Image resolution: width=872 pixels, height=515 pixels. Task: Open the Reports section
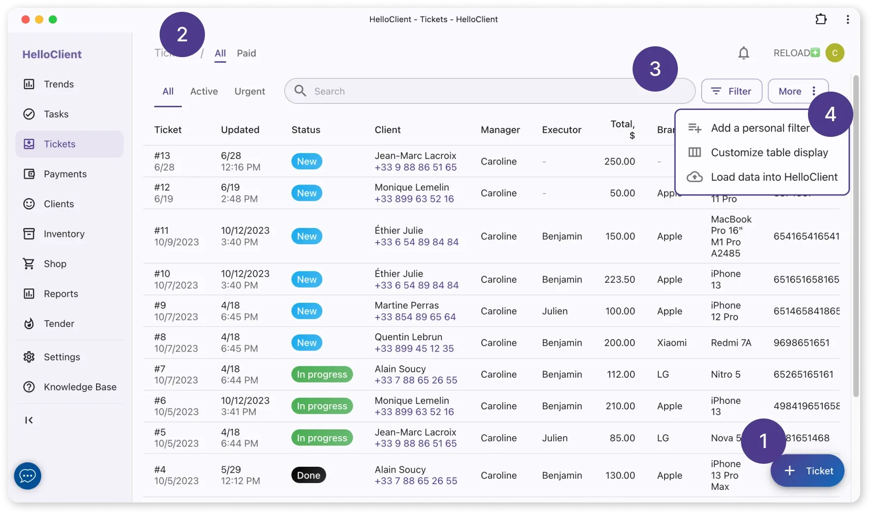point(61,293)
